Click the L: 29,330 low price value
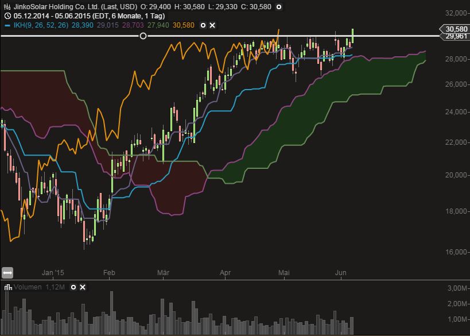Image resolution: width=470 pixels, height=336 pixels. [224, 7]
